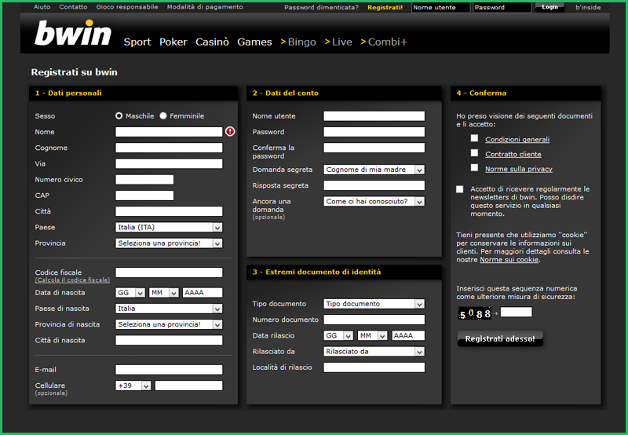The height and width of the screenshot is (435, 628).
Task: Click the captcha sequence input field
Action: click(517, 312)
